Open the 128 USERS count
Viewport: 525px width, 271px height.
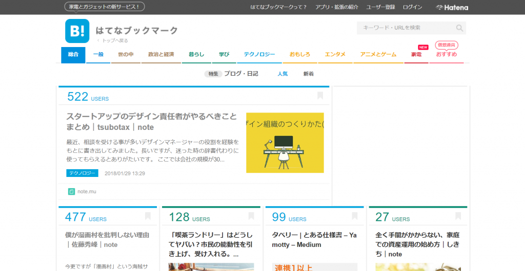click(x=189, y=217)
